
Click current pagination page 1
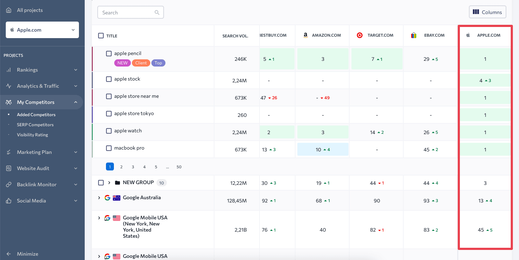coord(110,167)
